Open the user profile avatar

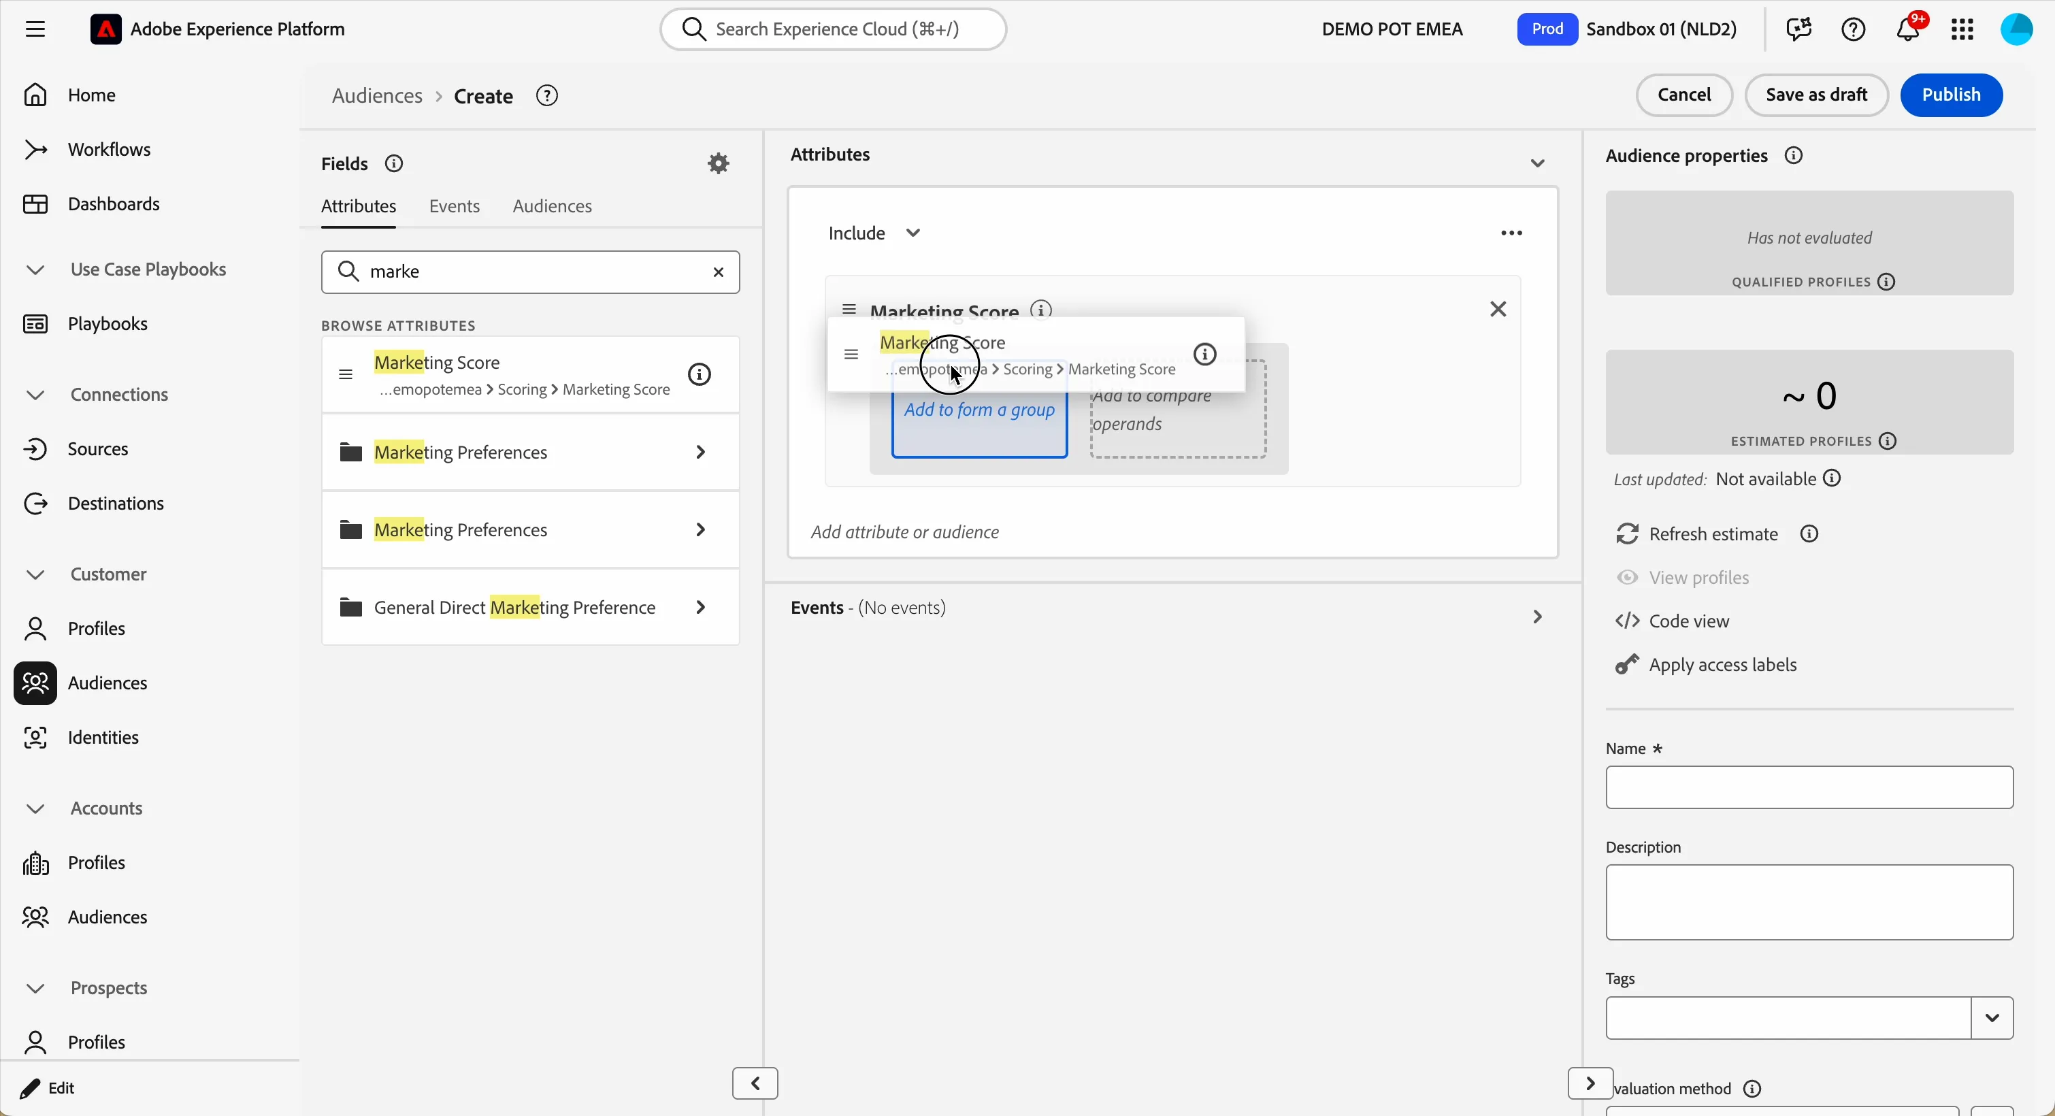tap(2017, 29)
